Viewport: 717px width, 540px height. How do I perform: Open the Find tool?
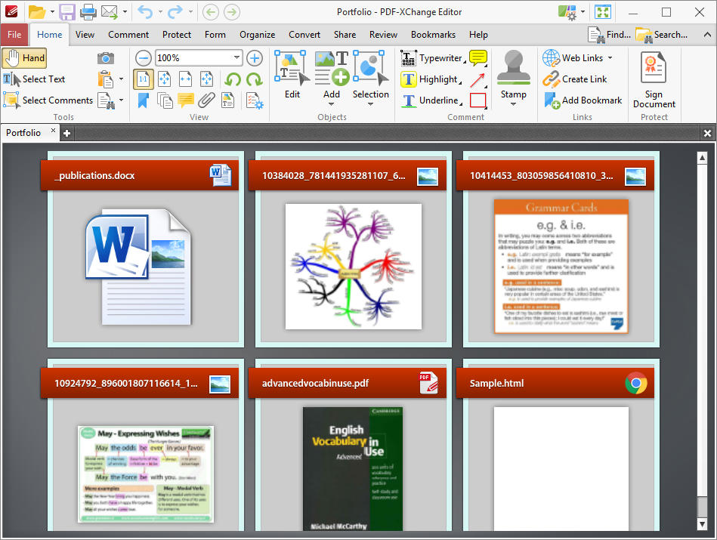tap(609, 35)
